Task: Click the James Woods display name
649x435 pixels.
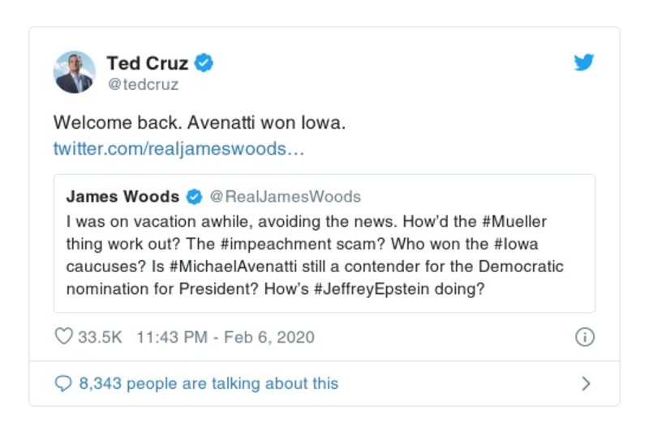Action: click(x=122, y=197)
